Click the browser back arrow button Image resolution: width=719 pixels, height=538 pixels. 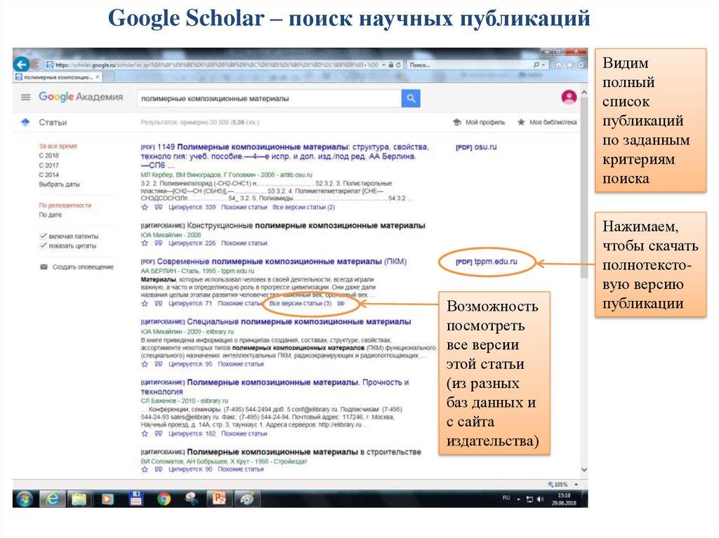21,63
